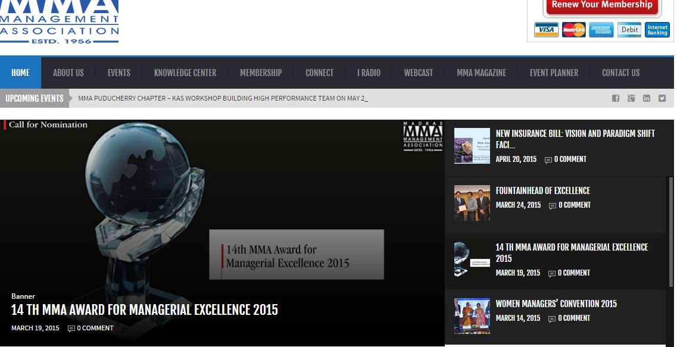
Task: Open New Insurance Bill article link
Action: tap(575, 139)
